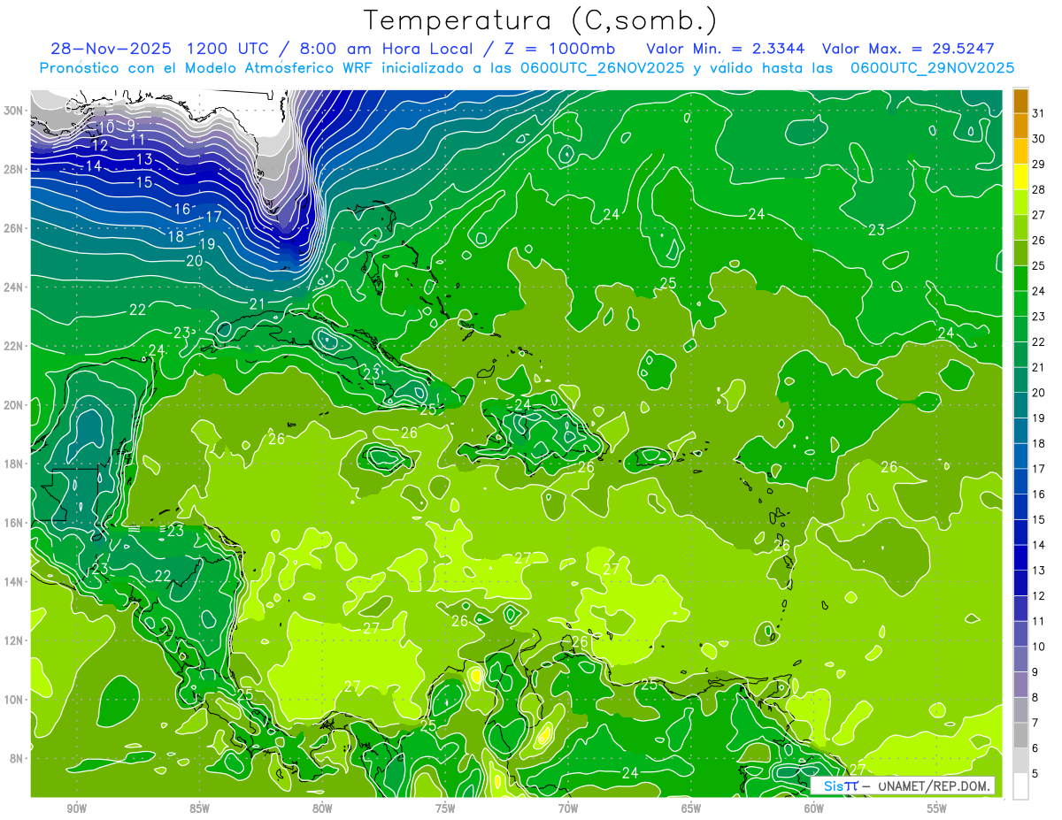Click the '26N' latitude axis label
The width and height of the screenshot is (1062, 820).
[15, 228]
